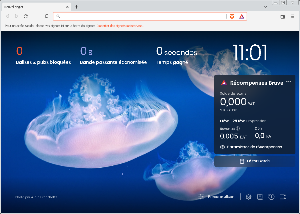
Task: Click the search magnifier in the address bar
Action: pyautogui.click(x=58, y=16)
